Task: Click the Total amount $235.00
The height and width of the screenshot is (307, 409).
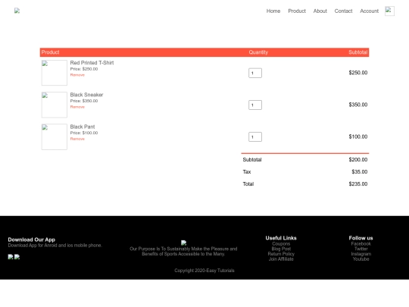Action: (x=357, y=184)
